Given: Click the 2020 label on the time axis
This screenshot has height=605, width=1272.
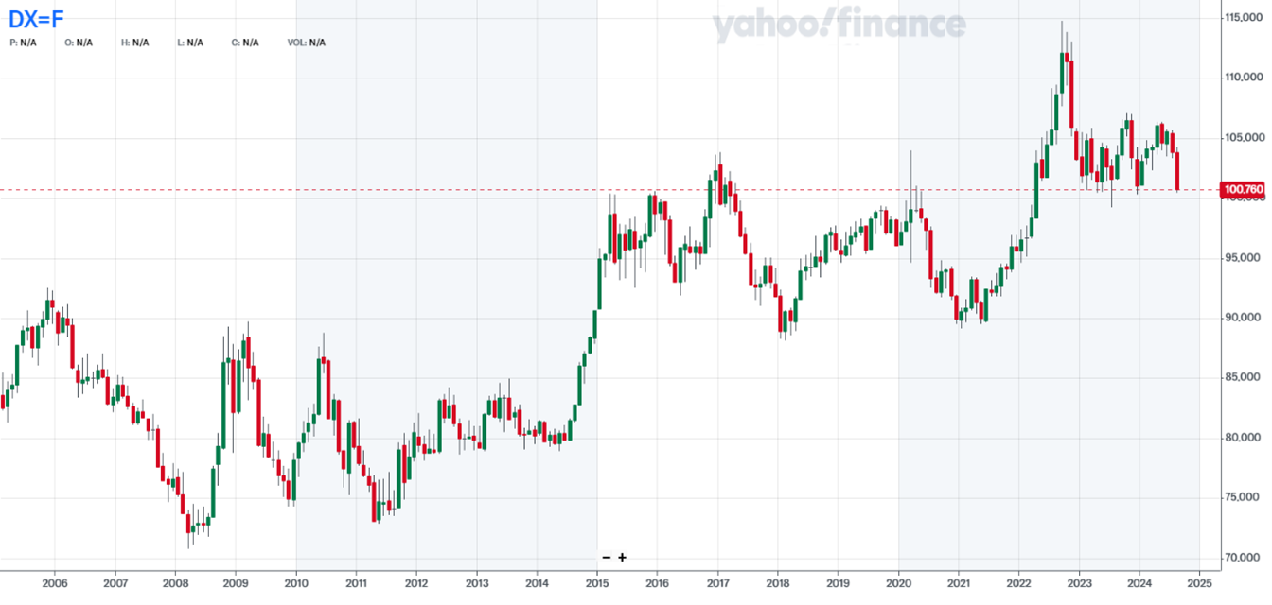Looking at the screenshot, I should pyautogui.click(x=898, y=585).
